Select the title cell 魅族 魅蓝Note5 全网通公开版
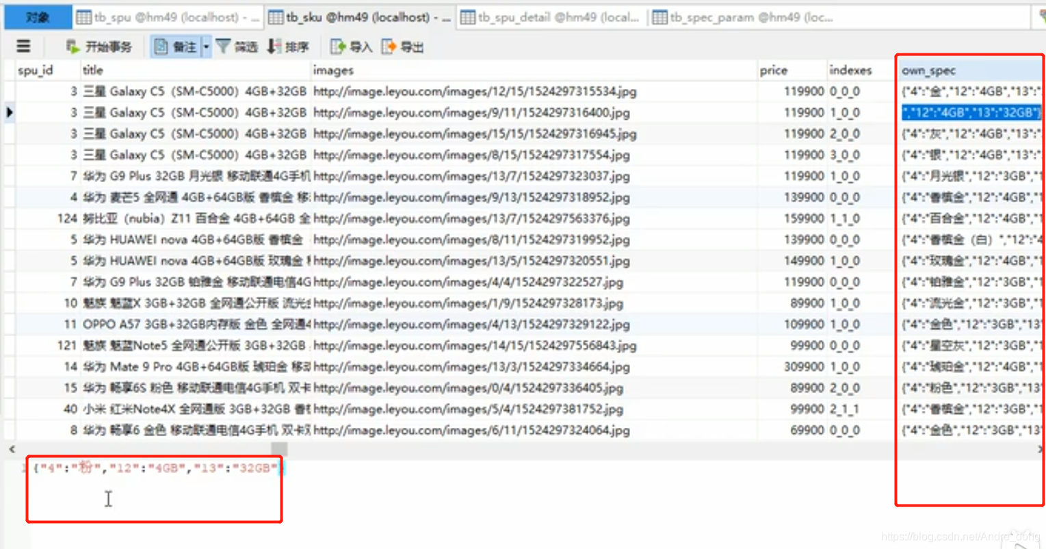 (x=196, y=346)
